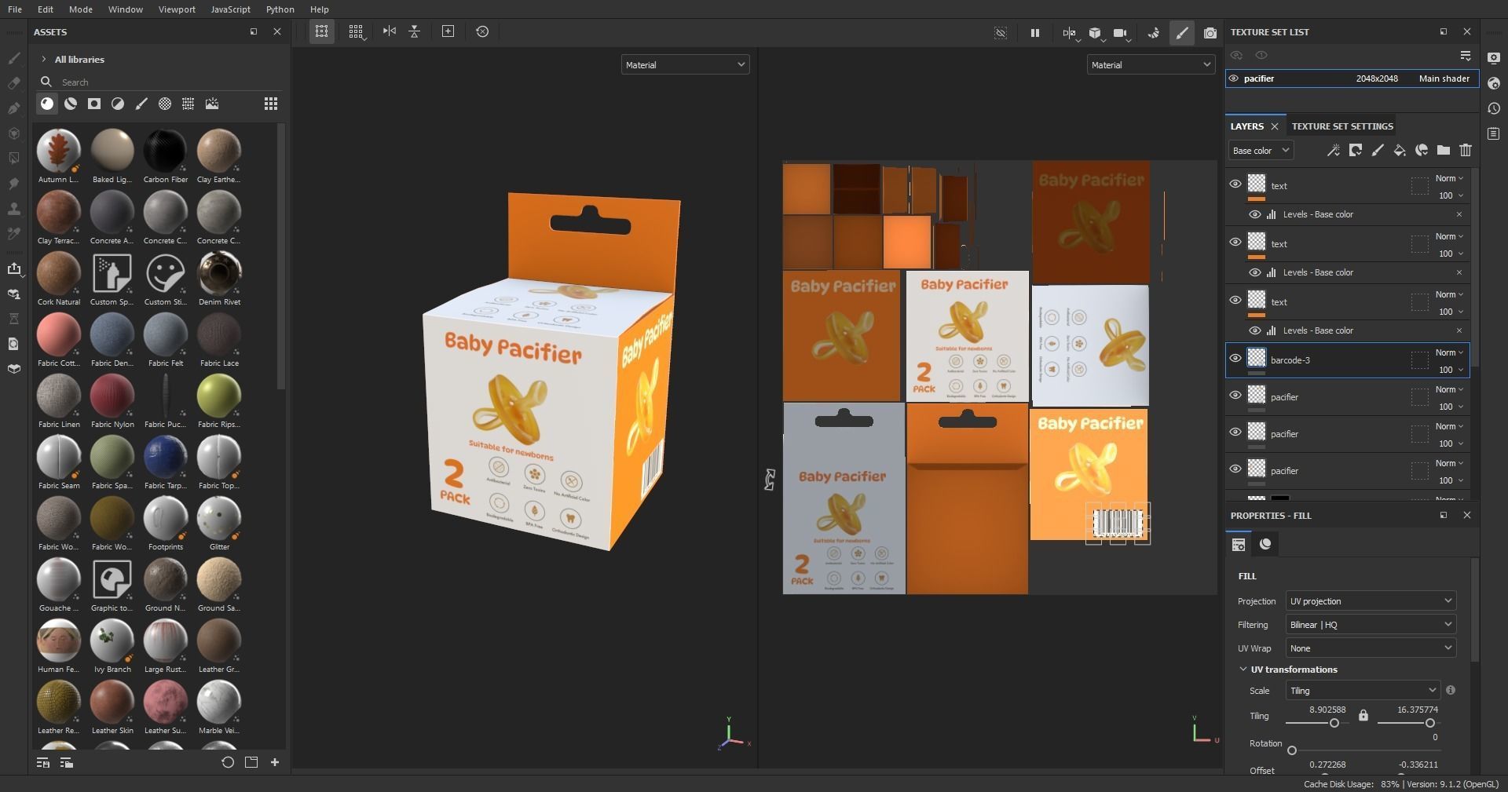Open the Filtering dropdown

click(1371, 625)
